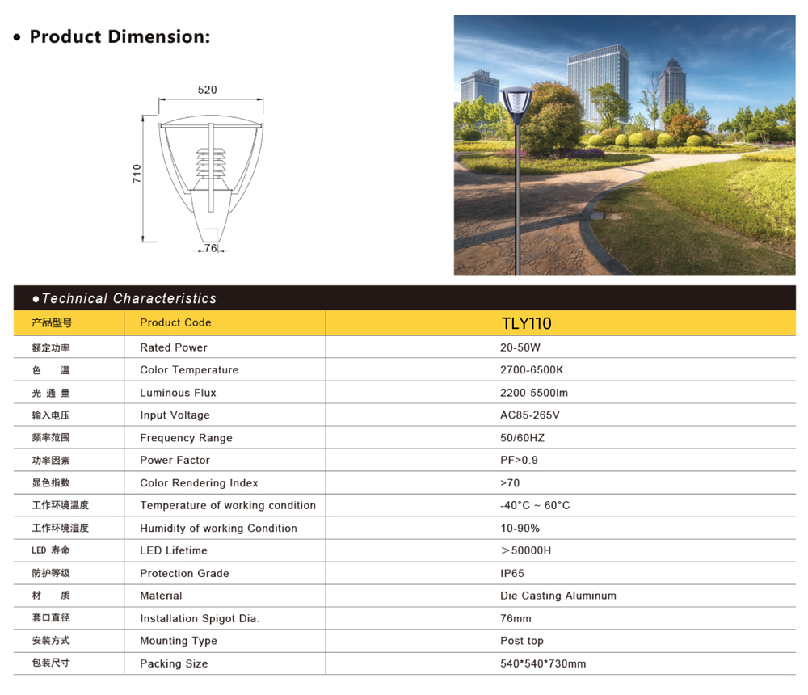Click the Mounting Type label
808x695 pixels.
pyautogui.click(x=179, y=641)
